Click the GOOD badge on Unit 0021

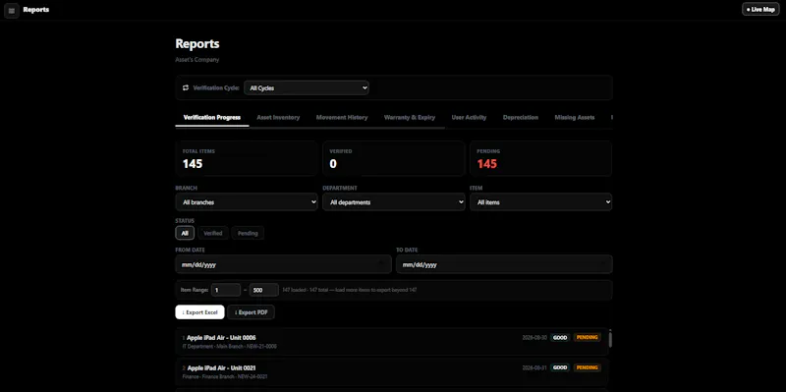tap(560, 367)
